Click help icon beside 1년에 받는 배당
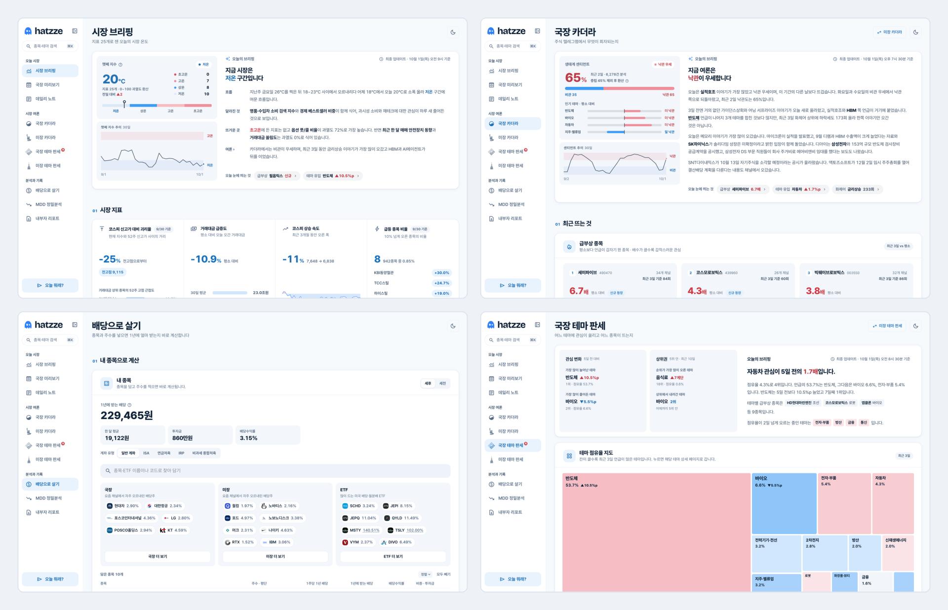This screenshot has width=948, height=610. coord(129,405)
